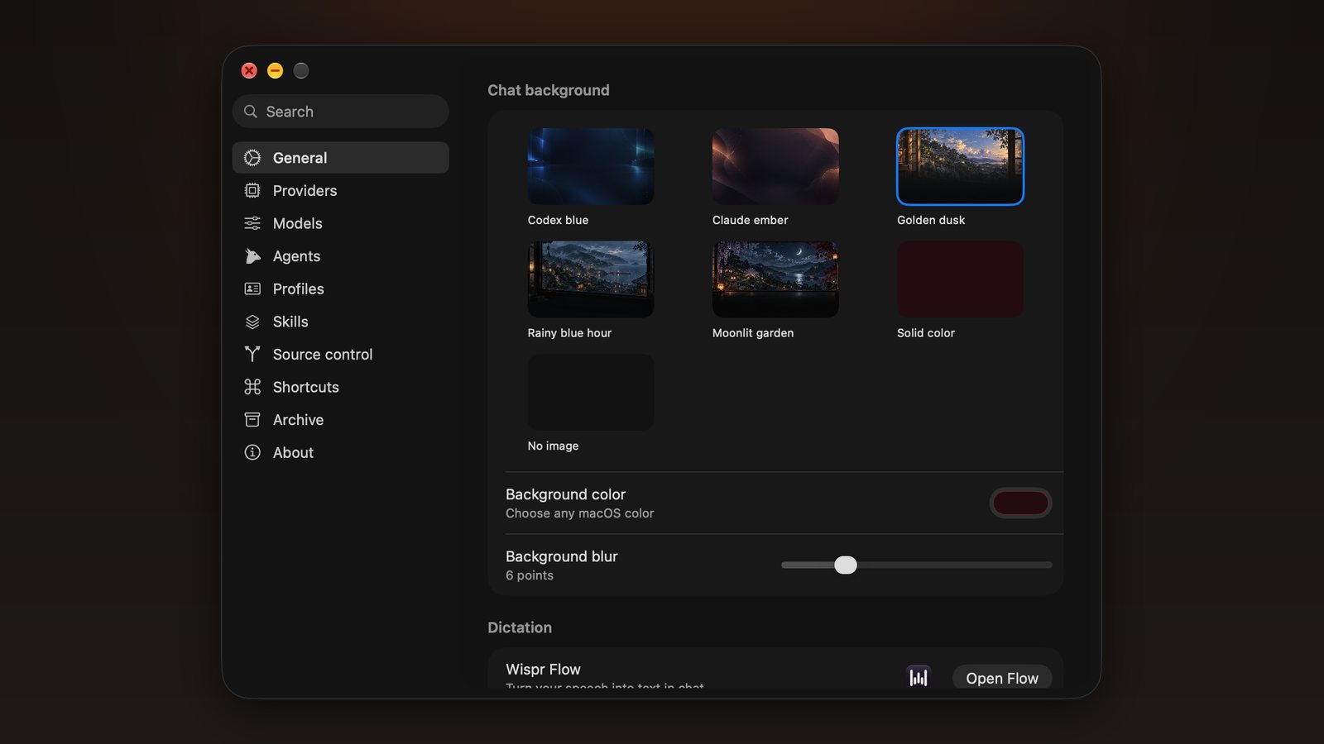Image resolution: width=1324 pixels, height=744 pixels.
Task: Focus the Search field
Action: pyautogui.click(x=341, y=112)
